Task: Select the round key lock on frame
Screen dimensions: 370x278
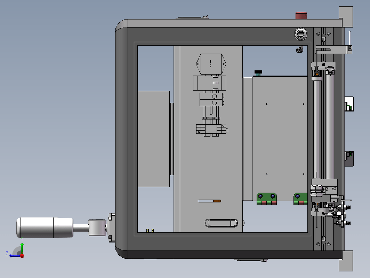Action: click(301, 34)
